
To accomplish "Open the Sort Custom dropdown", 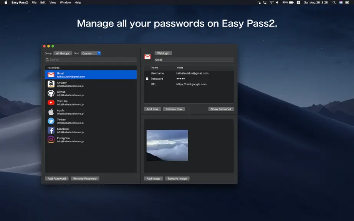I will click(x=91, y=53).
